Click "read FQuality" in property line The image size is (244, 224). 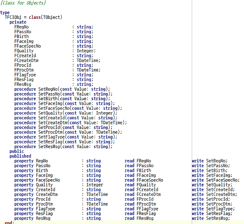click(x=140, y=185)
